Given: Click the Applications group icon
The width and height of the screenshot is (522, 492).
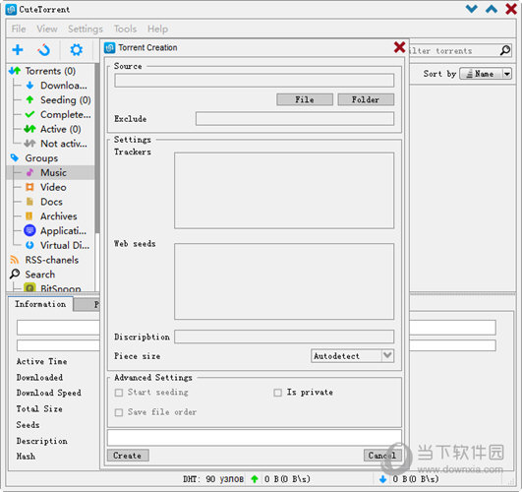Looking at the screenshot, I should coord(29,230).
